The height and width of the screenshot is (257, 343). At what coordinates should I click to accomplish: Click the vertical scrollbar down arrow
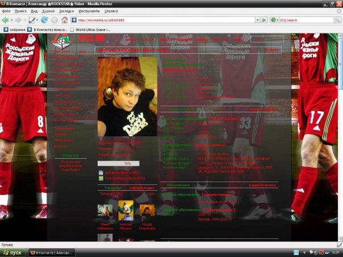340,239
